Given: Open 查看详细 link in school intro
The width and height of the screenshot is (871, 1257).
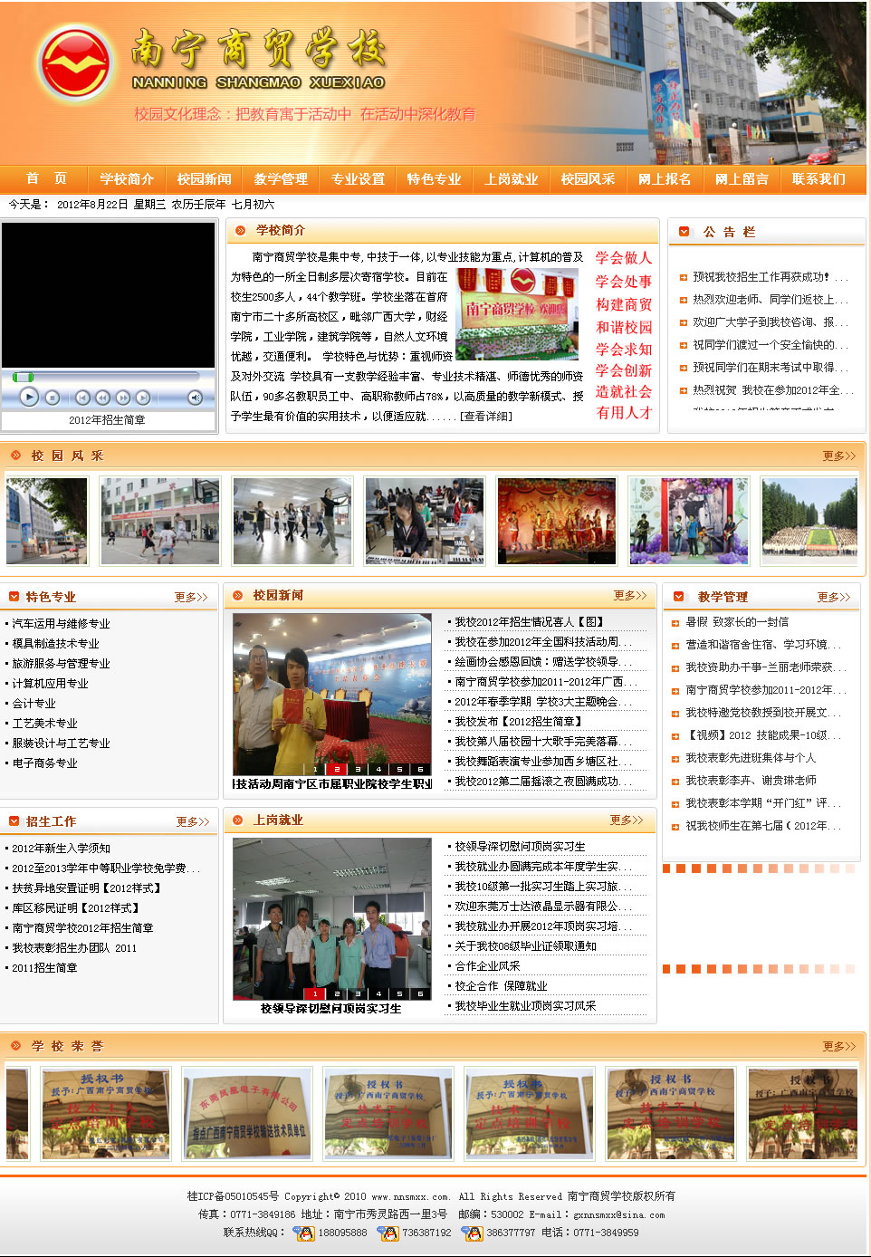Looking at the screenshot, I should [x=486, y=416].
